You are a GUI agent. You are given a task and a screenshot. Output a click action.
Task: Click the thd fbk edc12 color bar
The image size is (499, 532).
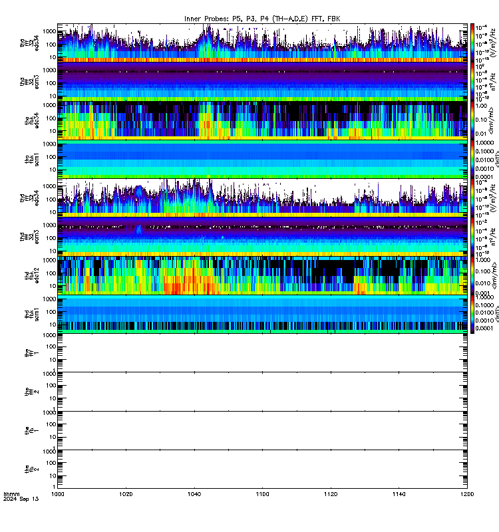pos(472,275)
